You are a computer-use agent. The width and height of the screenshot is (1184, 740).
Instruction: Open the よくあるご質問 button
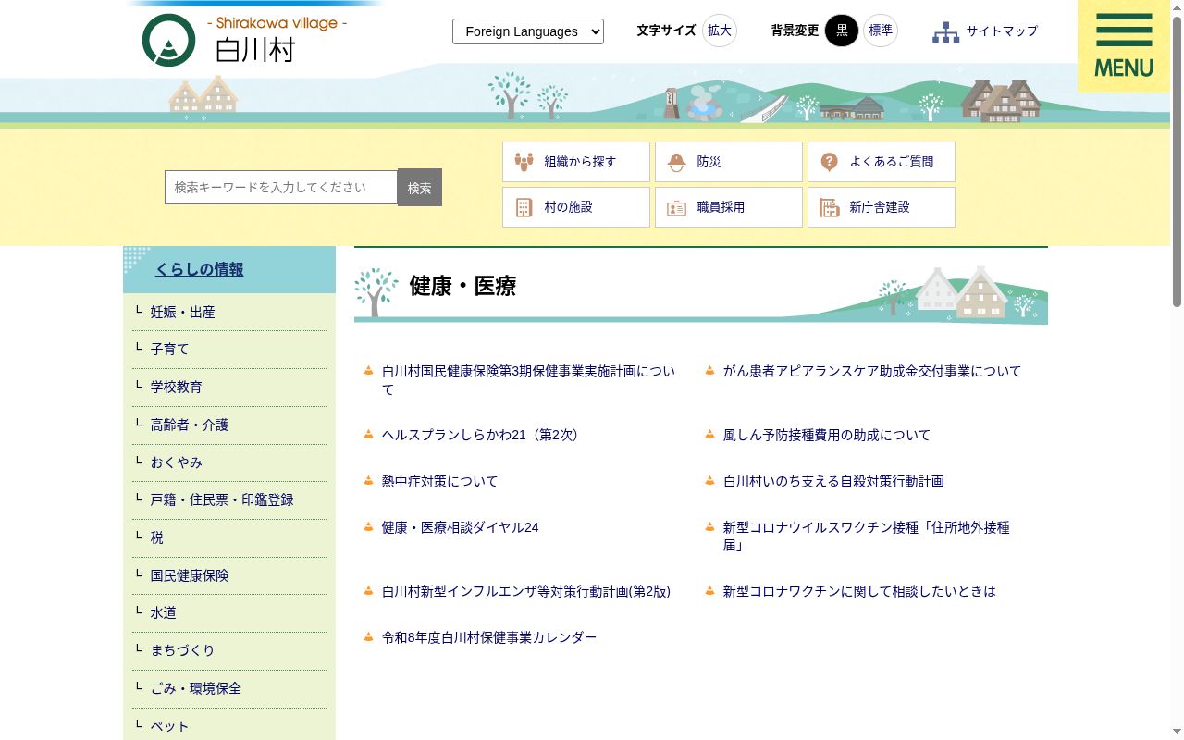[882, 162]
